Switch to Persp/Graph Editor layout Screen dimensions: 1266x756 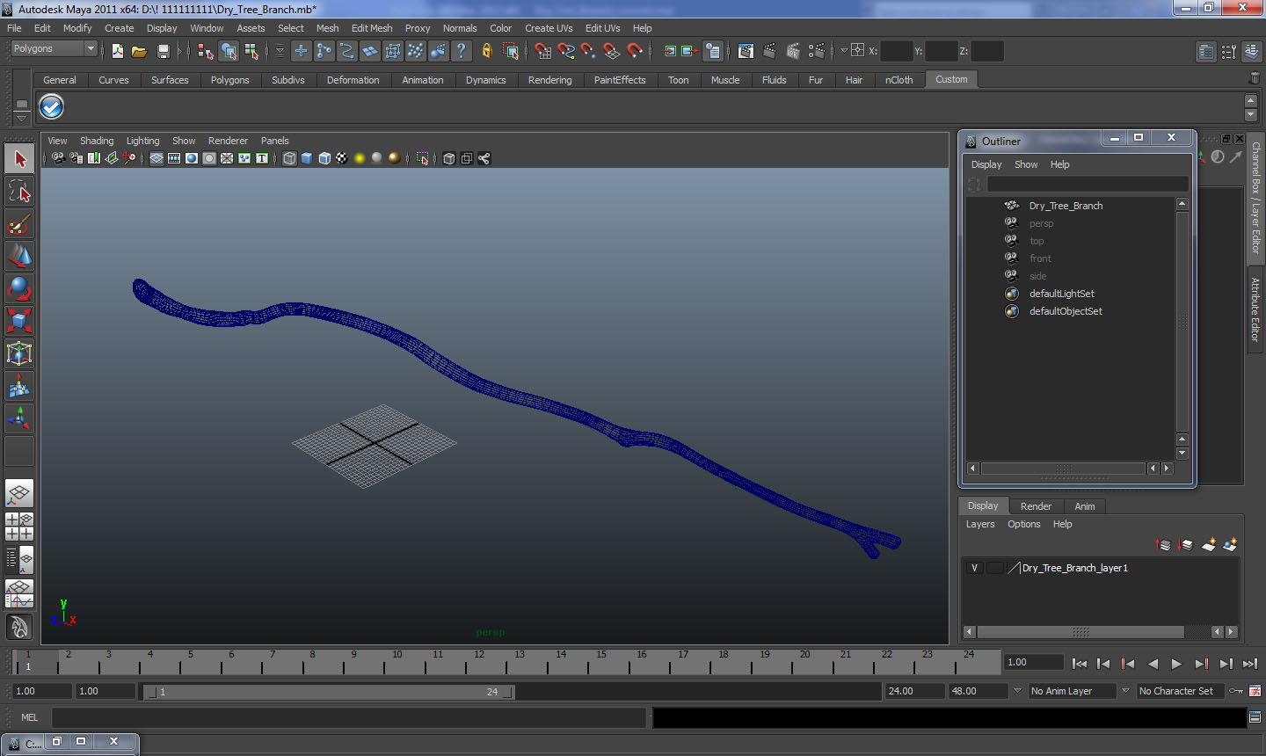(x=19, y=593)
